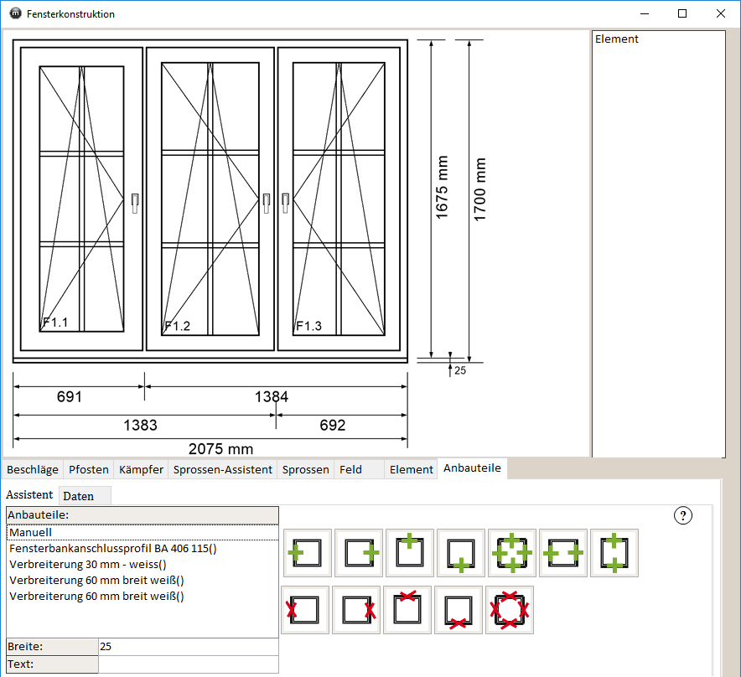Select first Verbreiterung 60 mm breit weiß() entry
This screenshot has height=677, width=741.
142,580
